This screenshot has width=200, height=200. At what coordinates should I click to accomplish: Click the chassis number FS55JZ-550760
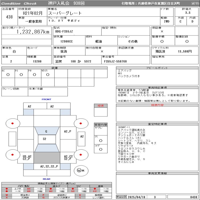coord(115,61)
